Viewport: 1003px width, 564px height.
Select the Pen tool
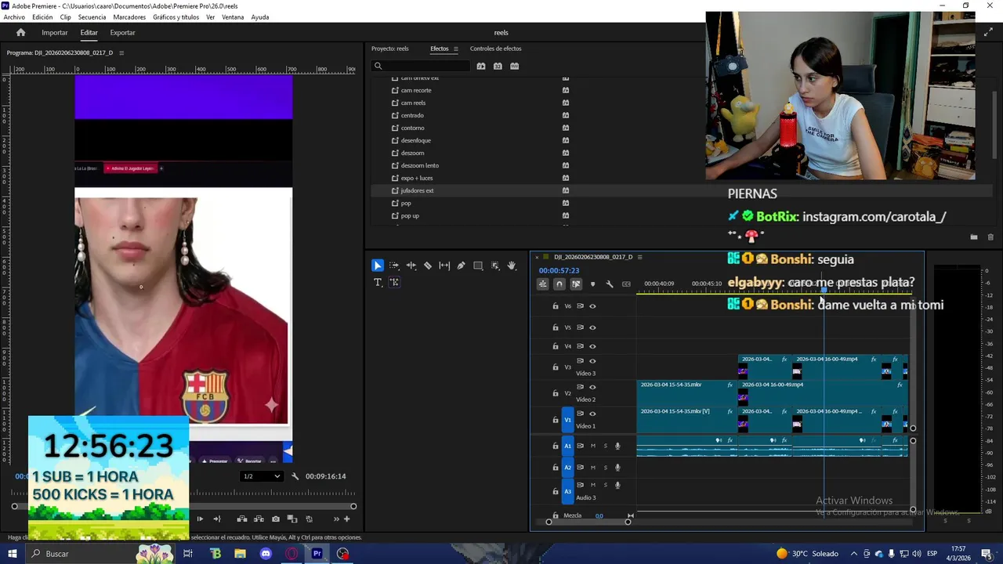click(461, 266)
